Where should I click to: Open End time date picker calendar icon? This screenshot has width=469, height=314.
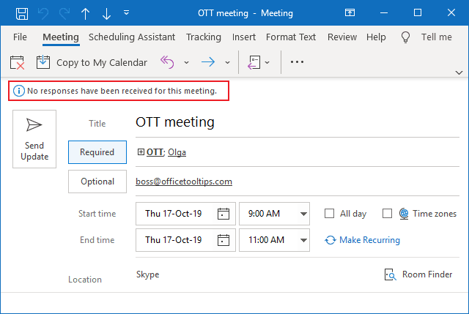223,240
